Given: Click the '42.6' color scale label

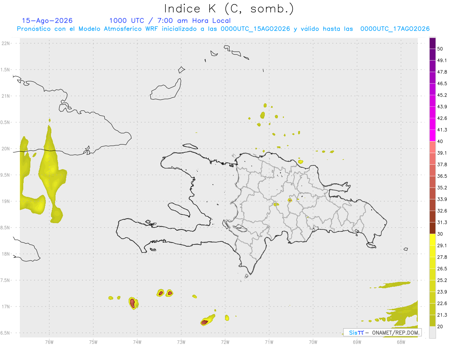Looking at the screenshot, I should [442, 118].
